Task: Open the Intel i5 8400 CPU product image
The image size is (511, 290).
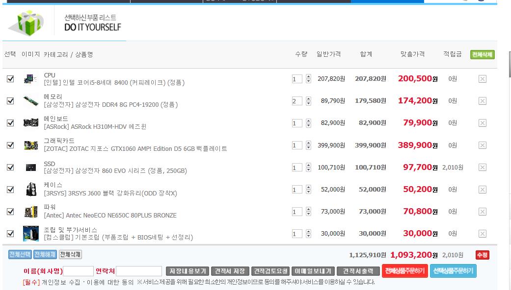Action: (30, 79)
